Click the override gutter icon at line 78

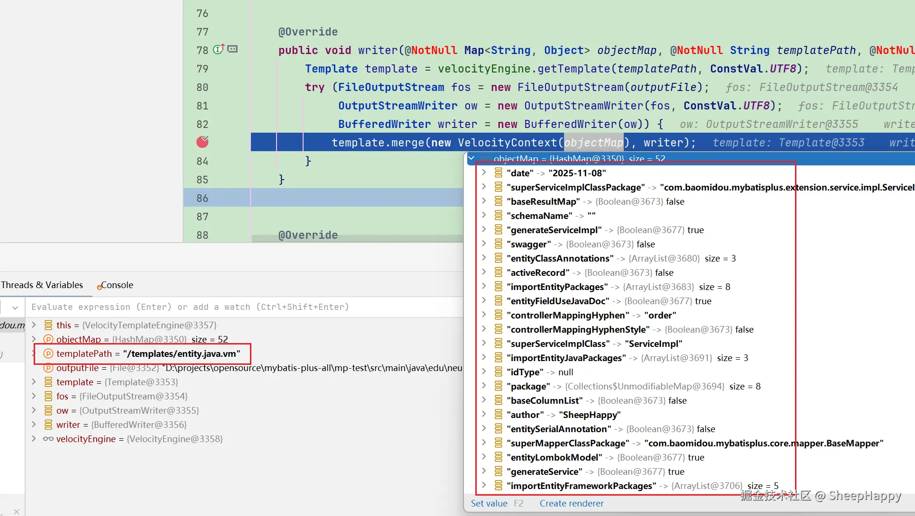click(219, 49)
